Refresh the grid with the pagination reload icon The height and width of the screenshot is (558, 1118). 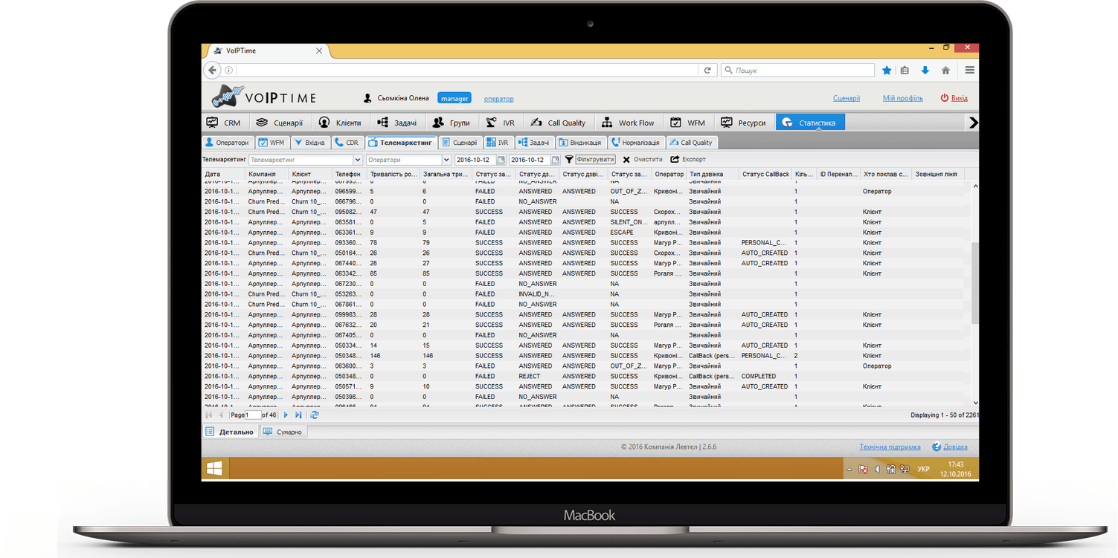(x=315, y=415)
